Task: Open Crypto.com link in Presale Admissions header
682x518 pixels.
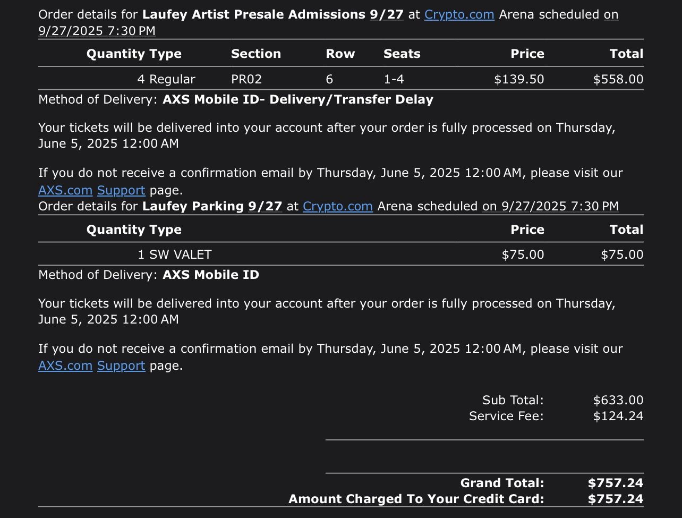Action: click(459, 15)
